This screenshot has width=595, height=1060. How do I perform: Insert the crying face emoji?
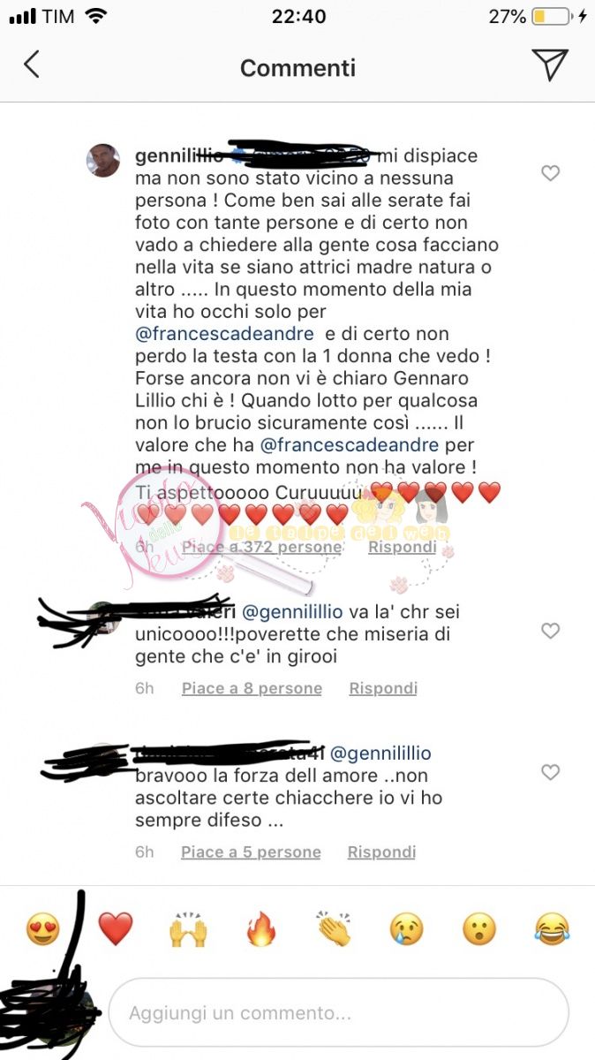407,930
